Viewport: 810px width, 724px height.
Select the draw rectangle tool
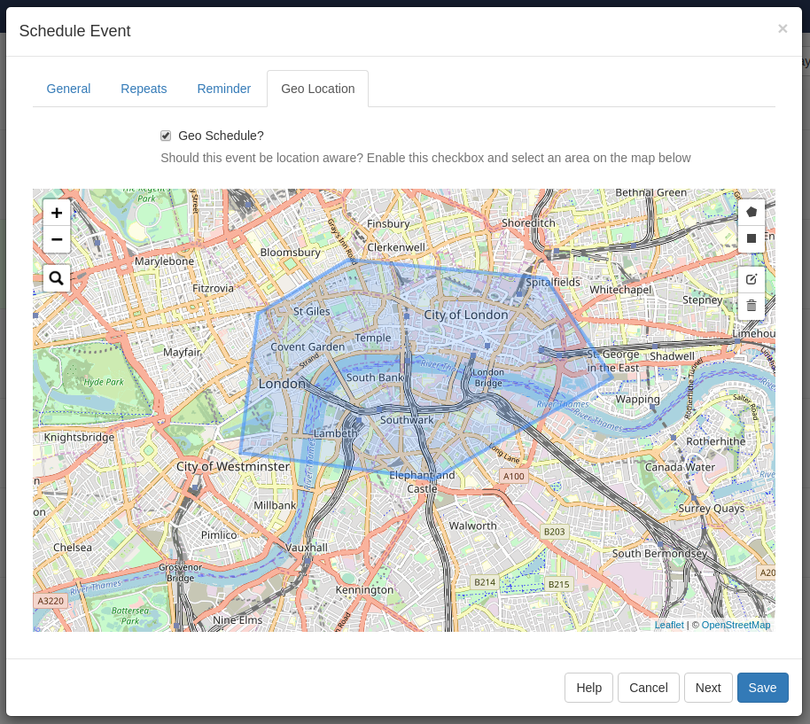tap(752, 238)
